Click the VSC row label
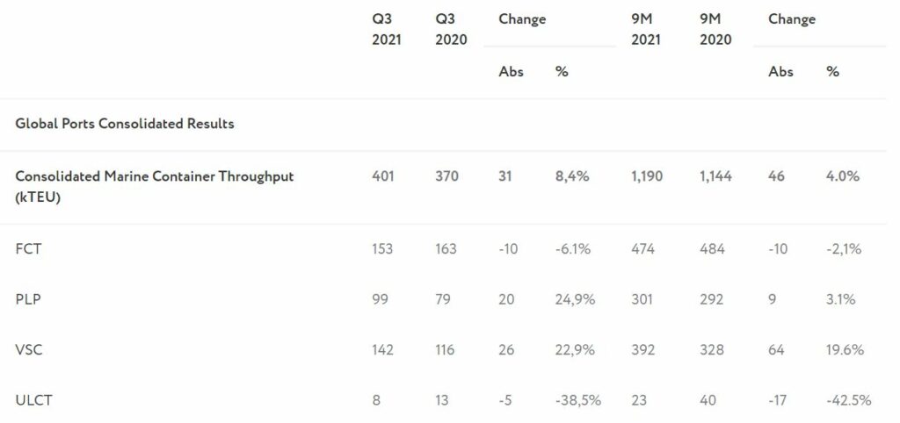The image size is (900, 423). (x=29, y=349)
